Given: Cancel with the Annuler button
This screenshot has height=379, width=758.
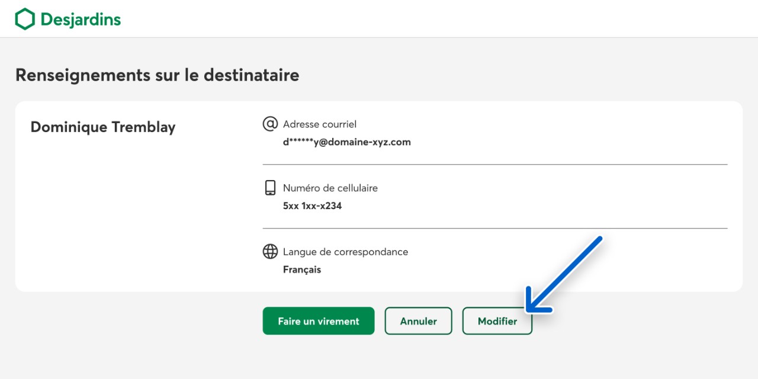Looking at the screenshot, I should (x=418, y=321).
